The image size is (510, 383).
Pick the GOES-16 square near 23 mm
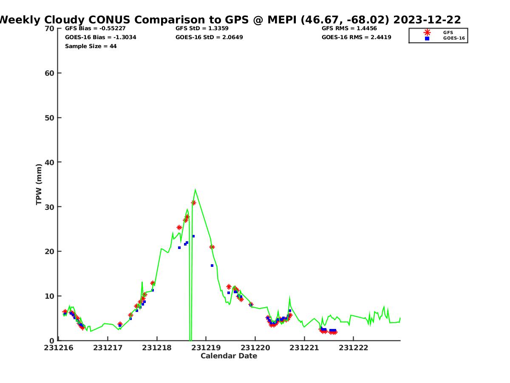193,236
